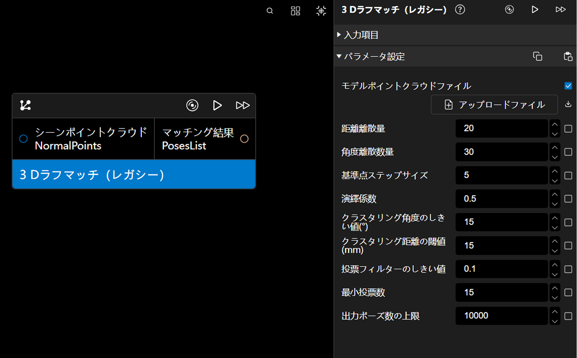
Task: Click the search magnifier icon in canvas toolbar
Action: tap(270, 11)
